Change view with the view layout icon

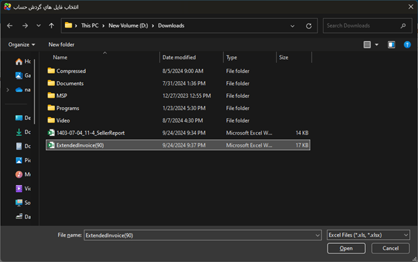(367, 44)
